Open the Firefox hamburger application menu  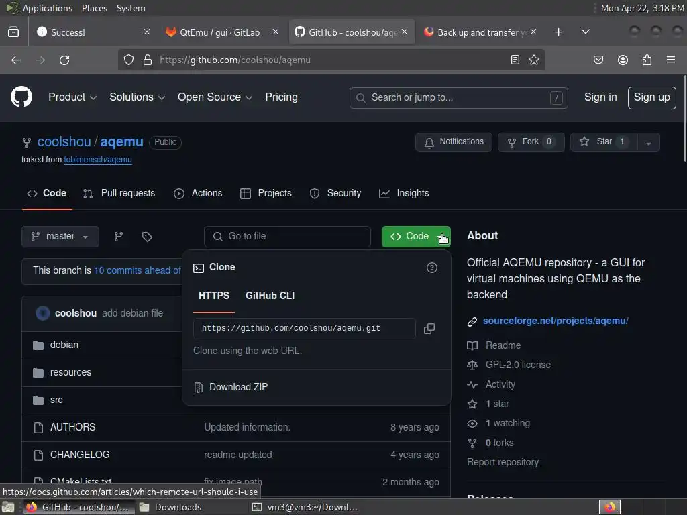tap(671, 60)
